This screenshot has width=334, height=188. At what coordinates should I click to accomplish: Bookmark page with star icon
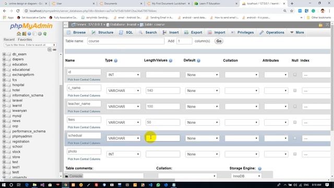(x=292, y=11)
